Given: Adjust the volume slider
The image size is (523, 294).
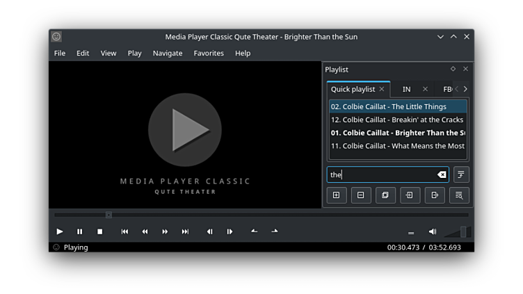Looking at the screenshot, I should [456, 232].
